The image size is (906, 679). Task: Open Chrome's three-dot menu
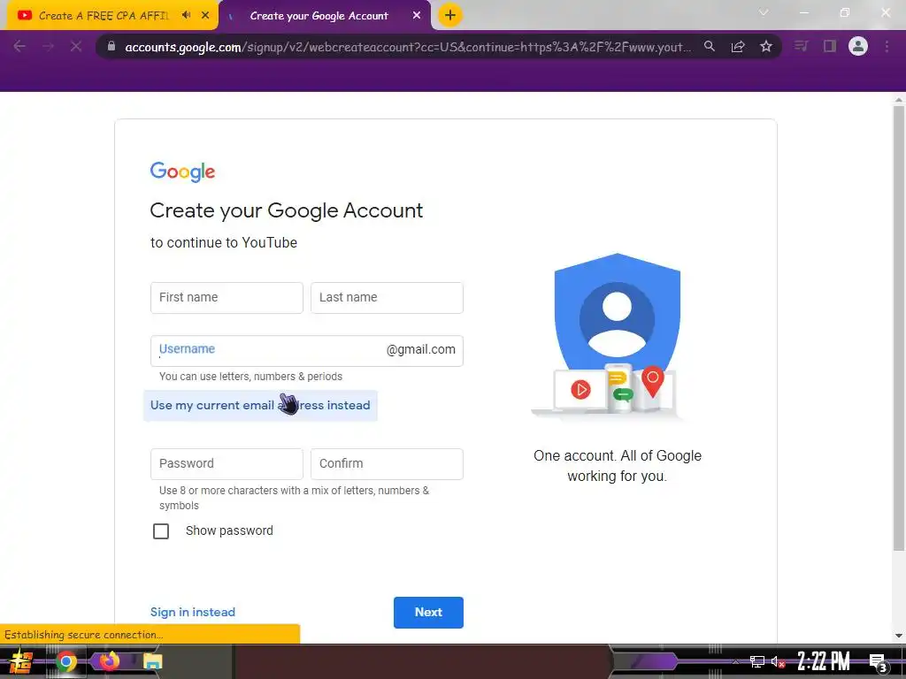(887, 46)
